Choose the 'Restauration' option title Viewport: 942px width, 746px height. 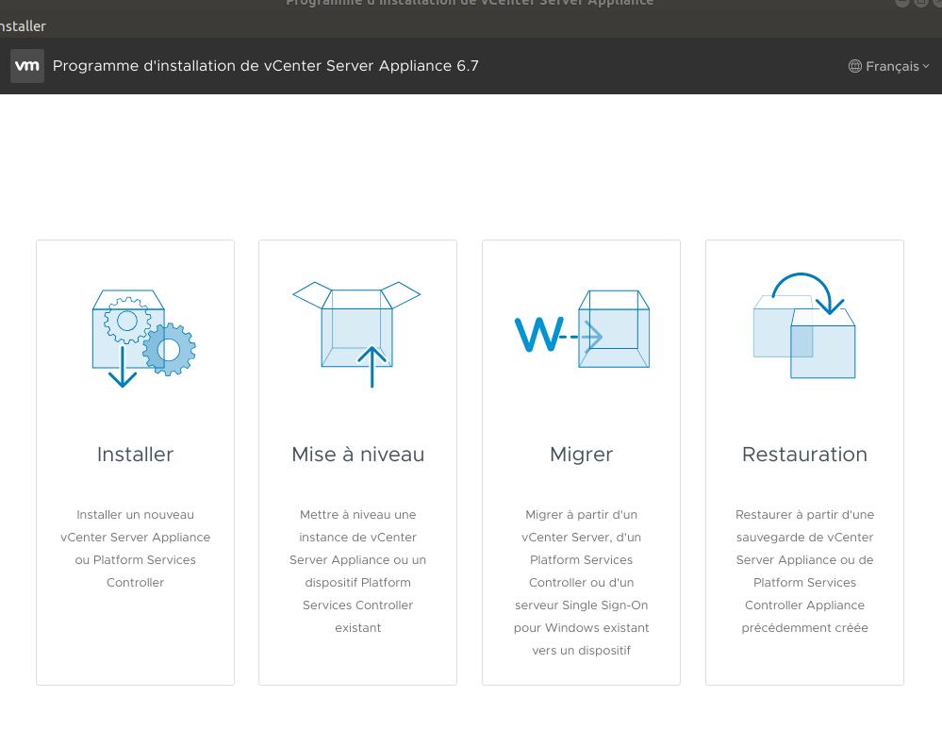pos(804,454)
